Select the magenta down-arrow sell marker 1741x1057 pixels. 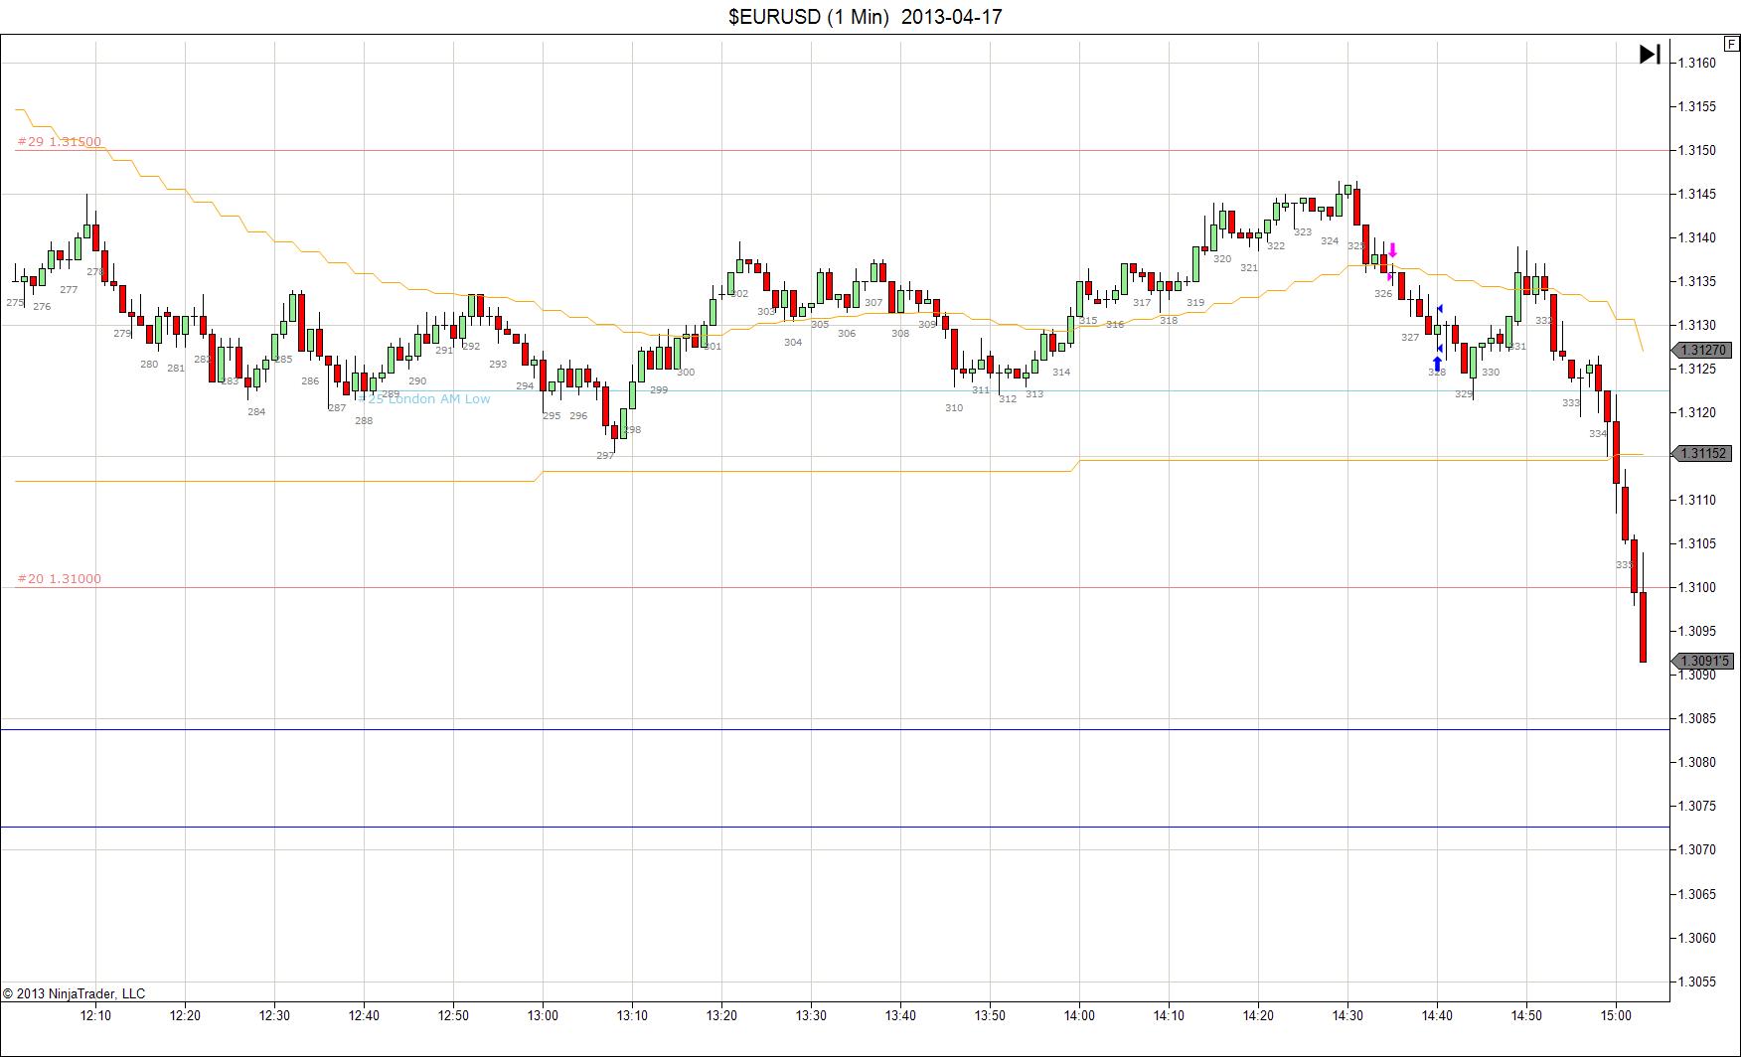pos(1393,250)
